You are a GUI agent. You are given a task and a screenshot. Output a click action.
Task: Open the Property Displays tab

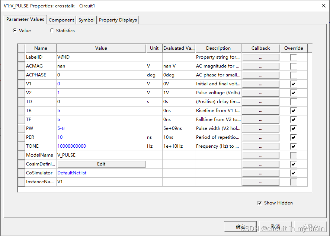point(118,20)
